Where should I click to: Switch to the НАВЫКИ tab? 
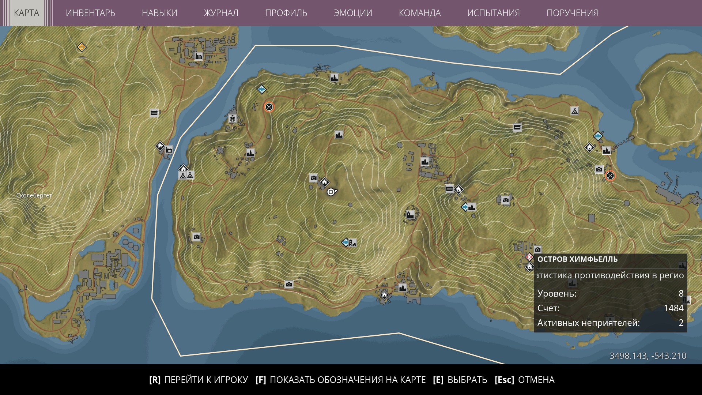[x=159, y=13]
